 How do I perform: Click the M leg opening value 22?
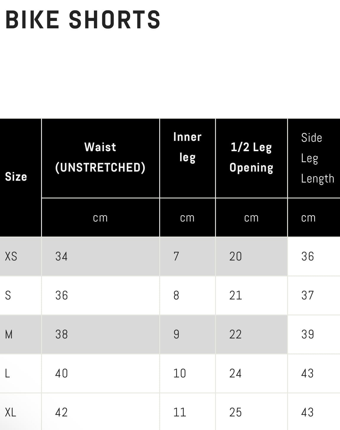tap(235, 334)
